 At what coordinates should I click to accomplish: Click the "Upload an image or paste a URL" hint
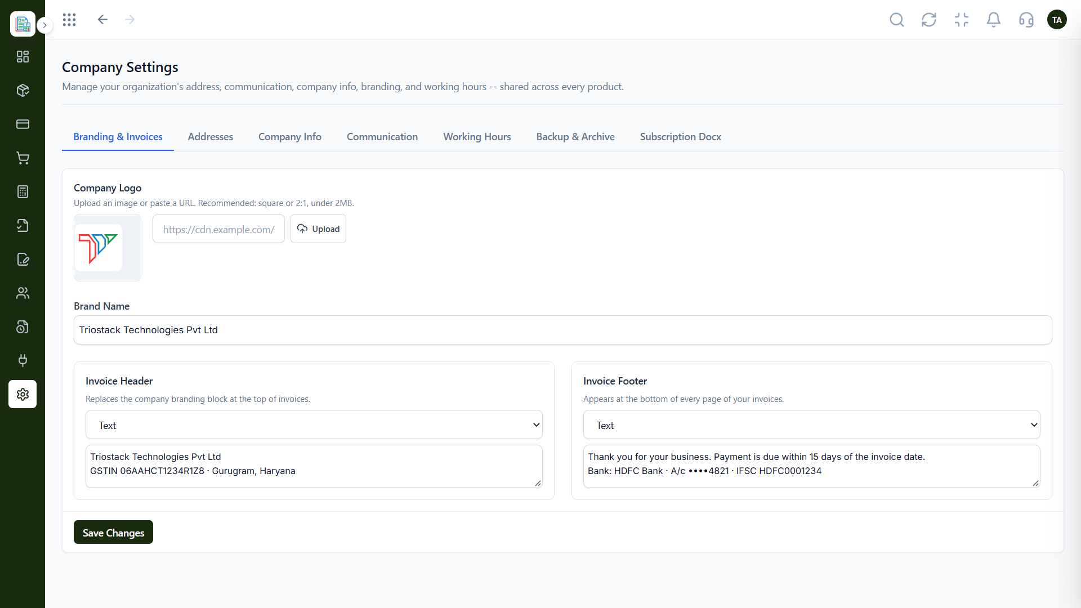click(214, 203)
